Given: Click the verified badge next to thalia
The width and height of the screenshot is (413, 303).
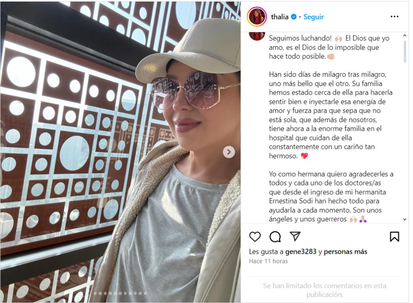Looking at the screenshot, I should pyautogui.click(x=294, y=17).
